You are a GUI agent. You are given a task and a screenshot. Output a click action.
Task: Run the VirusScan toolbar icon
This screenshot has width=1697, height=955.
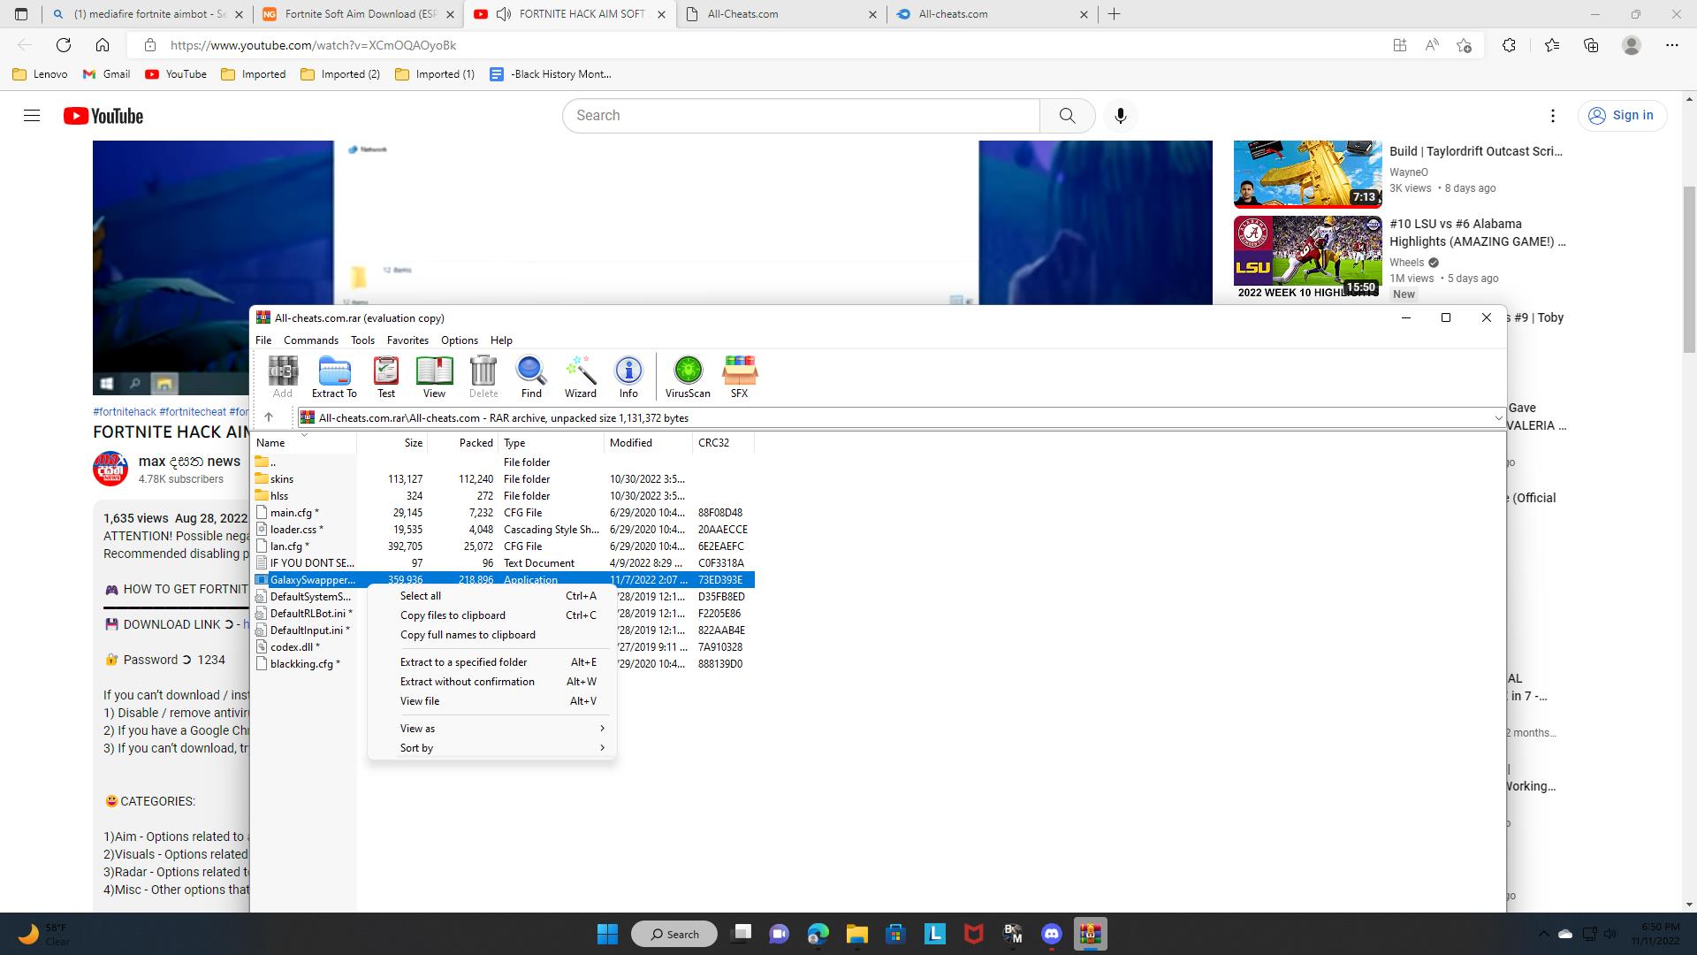[688, 377]
